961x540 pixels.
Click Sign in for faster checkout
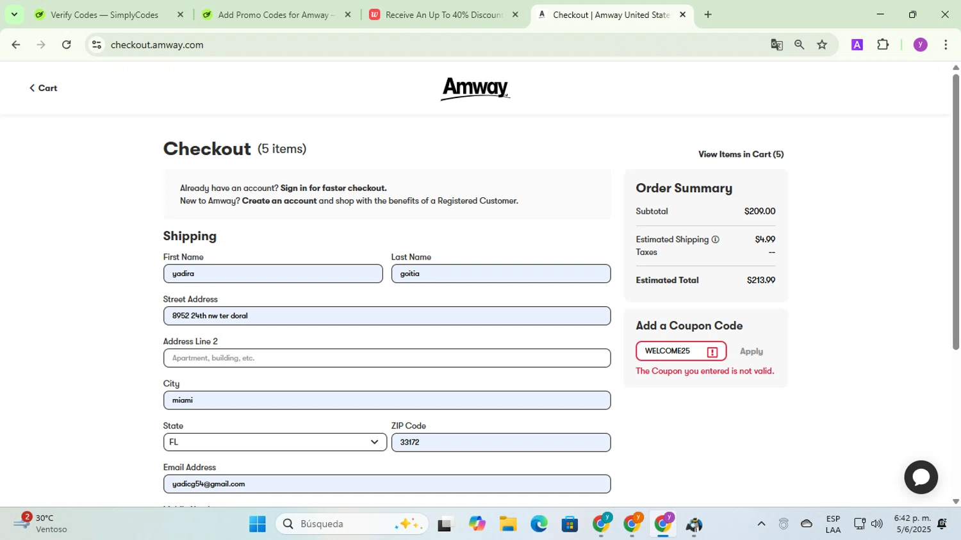click(x=333, y=188)
